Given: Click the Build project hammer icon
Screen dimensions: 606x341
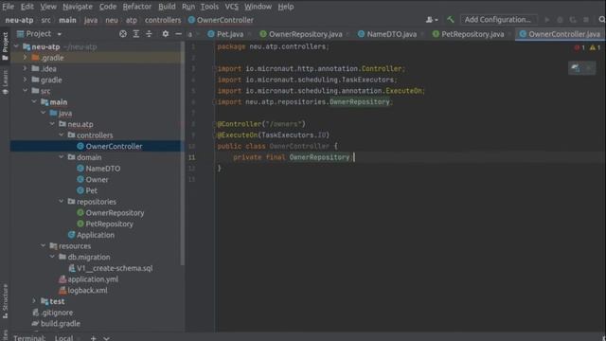Looking at the screenshot, I should coord(451,19).
